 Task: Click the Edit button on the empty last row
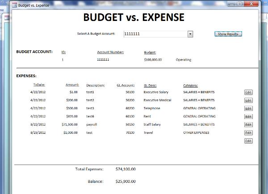[248, 140]
